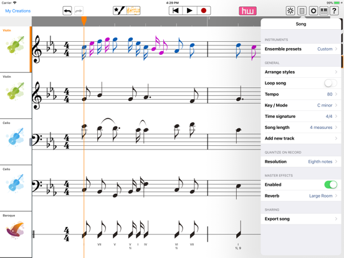Change the Tempo value 80
This screenshot has width=344, height=258.
pyautogui.click(x=301, y=94)
